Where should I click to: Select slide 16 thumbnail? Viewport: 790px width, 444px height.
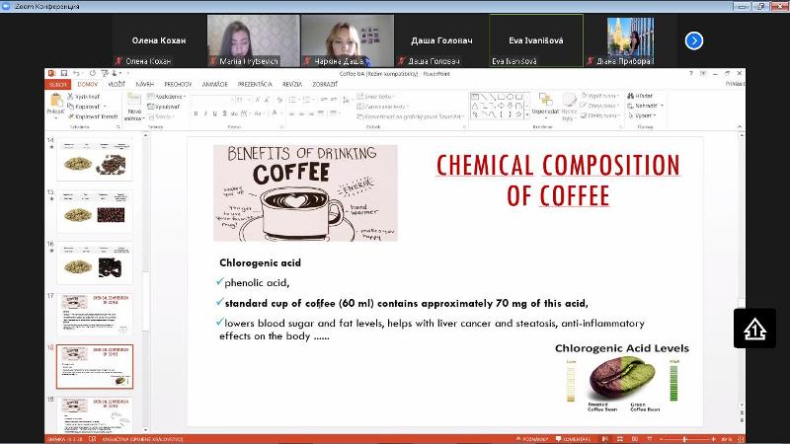(x=95, y=263)
